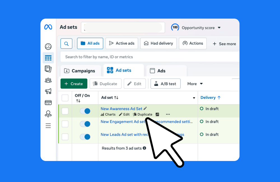Click the green Create button

[74, 83]
